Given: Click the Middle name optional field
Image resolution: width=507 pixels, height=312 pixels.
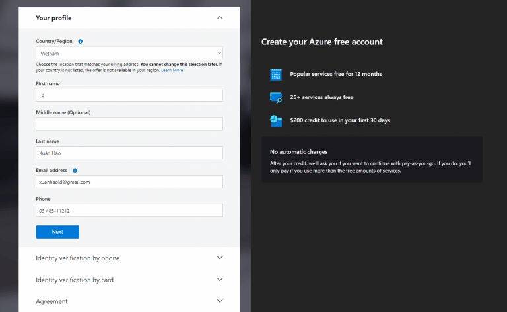Looking at the screenshot, I should [129, 124].
